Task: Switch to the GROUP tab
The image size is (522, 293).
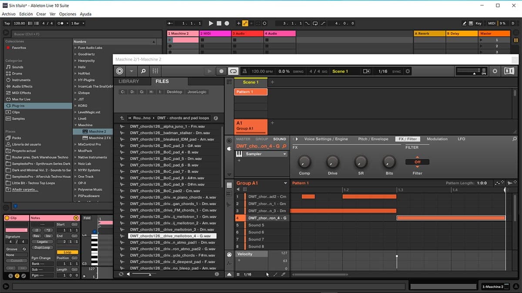Action: click(261, 139)
